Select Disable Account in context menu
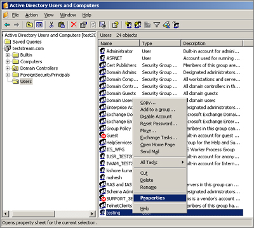The image size is (254, 228). [156, 117]
